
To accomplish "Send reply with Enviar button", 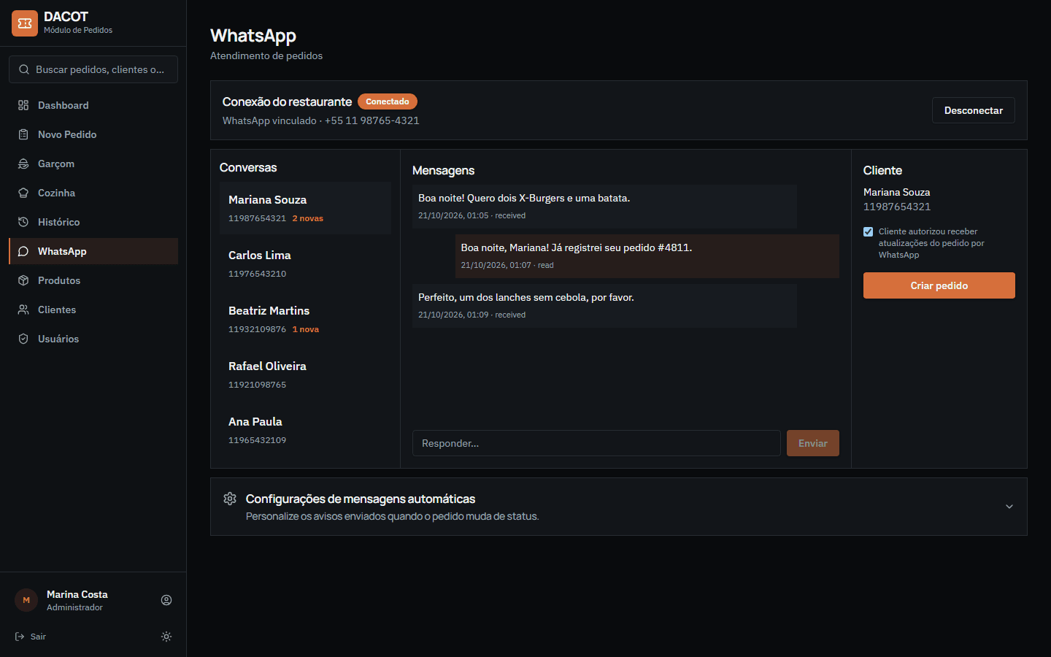I will click(x=813, y=443).
